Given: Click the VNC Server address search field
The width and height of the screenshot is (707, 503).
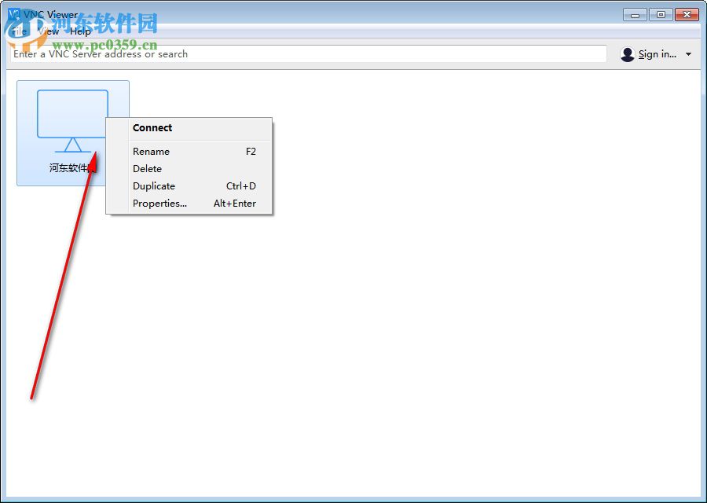Looking at the screenshot, I should pyautogui.click(x=314, y=53).
